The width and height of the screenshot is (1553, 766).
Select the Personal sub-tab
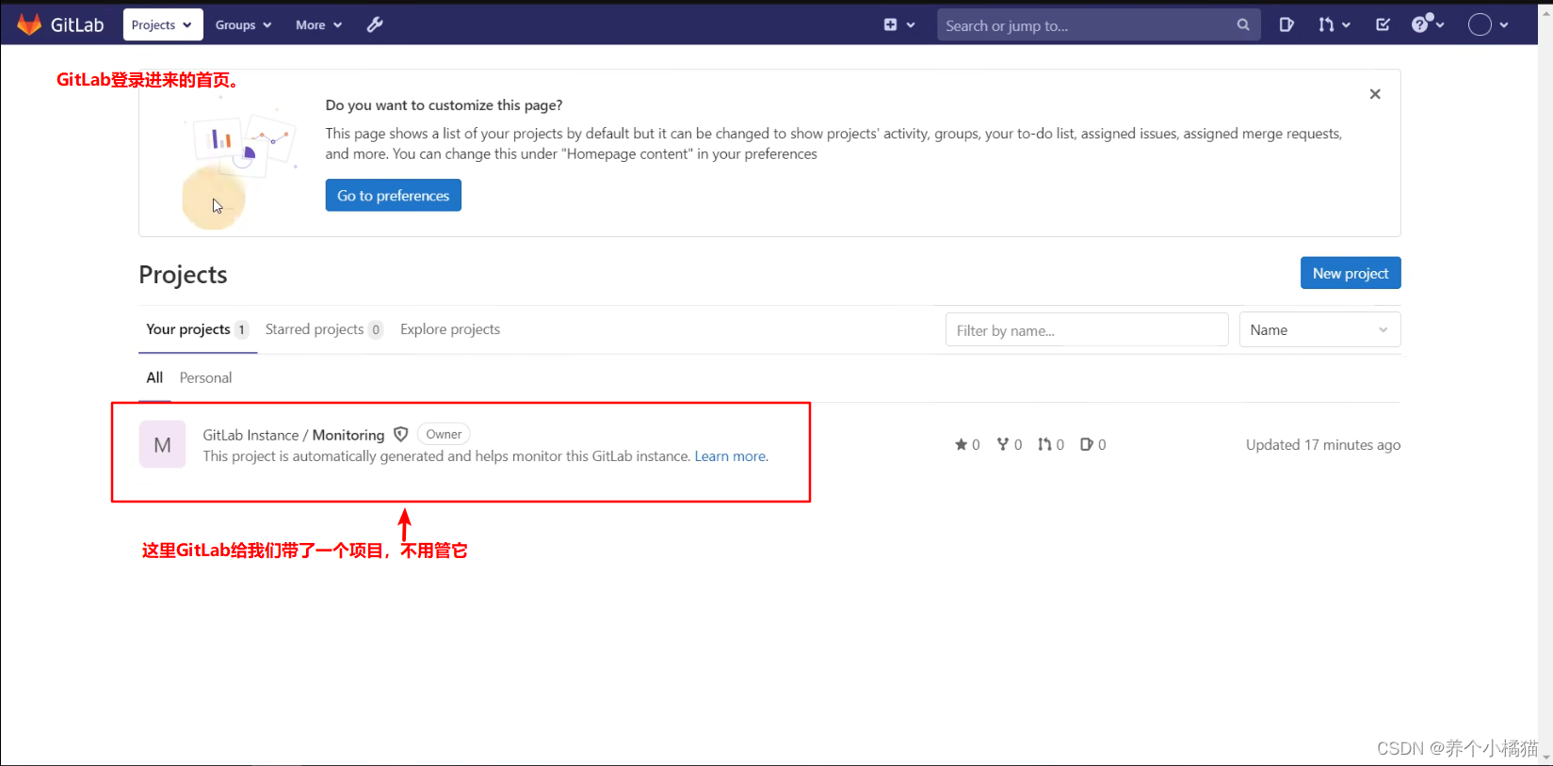pyautogui.click(x=205, y=377)
